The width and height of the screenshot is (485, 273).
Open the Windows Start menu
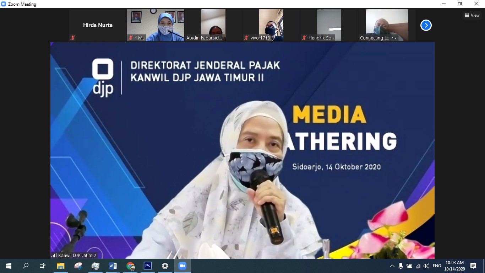[9, 266]
